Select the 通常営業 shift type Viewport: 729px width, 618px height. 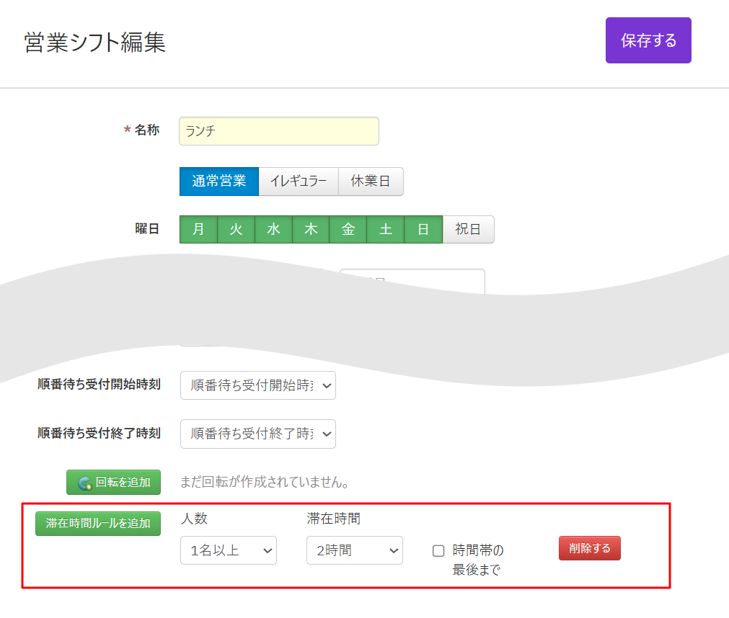pyautogui.click(x=218, y=182)
